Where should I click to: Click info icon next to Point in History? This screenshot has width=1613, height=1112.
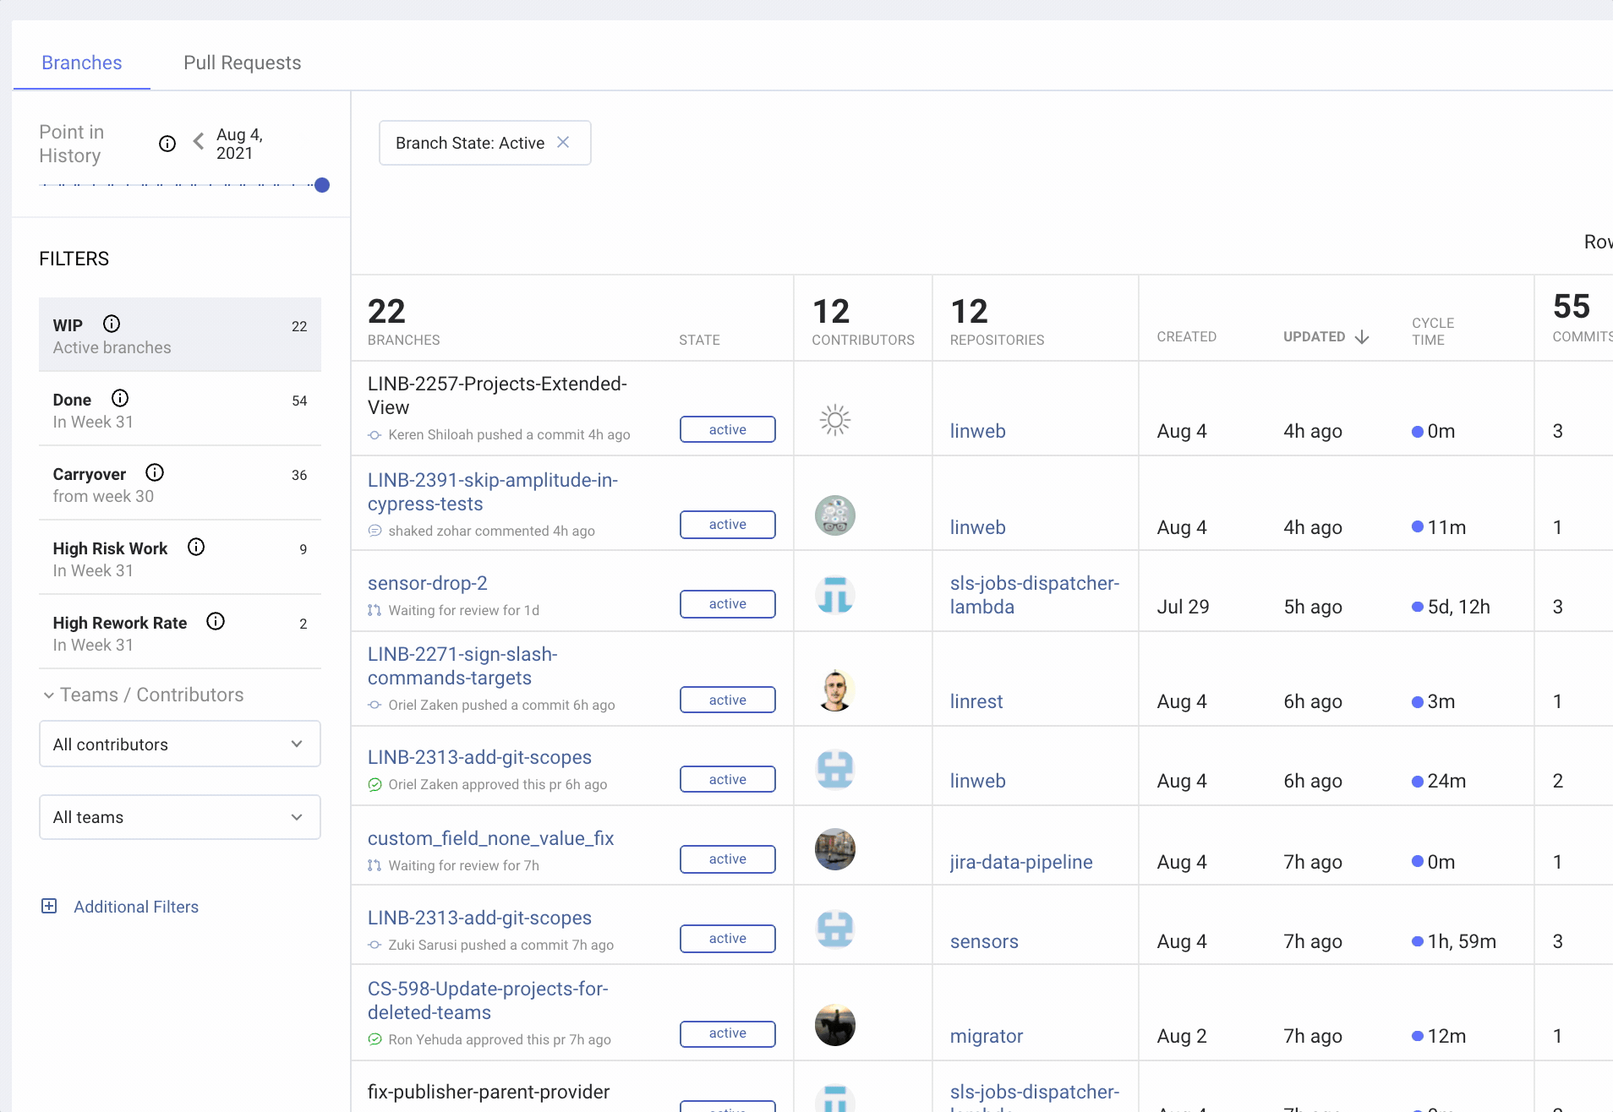click(167, 144)
